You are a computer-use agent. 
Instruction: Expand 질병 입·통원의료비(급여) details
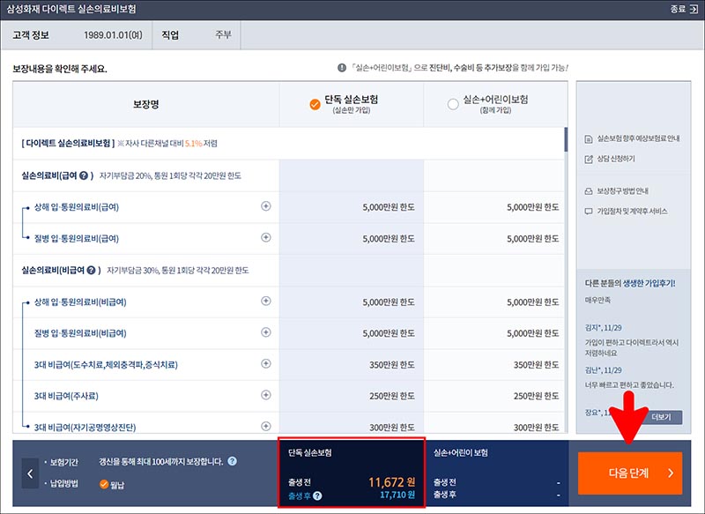tap(266, 237)
